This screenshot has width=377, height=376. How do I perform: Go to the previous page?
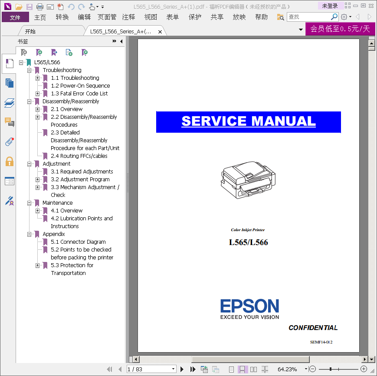pyautogui.click(x=120, y=369)
